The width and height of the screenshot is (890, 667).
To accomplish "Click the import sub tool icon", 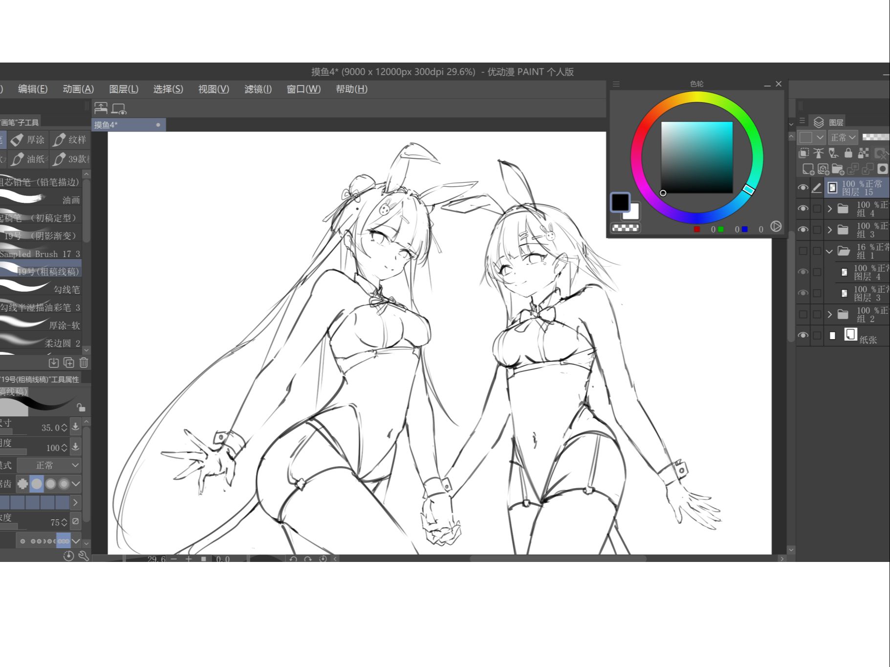I will 54,363.
